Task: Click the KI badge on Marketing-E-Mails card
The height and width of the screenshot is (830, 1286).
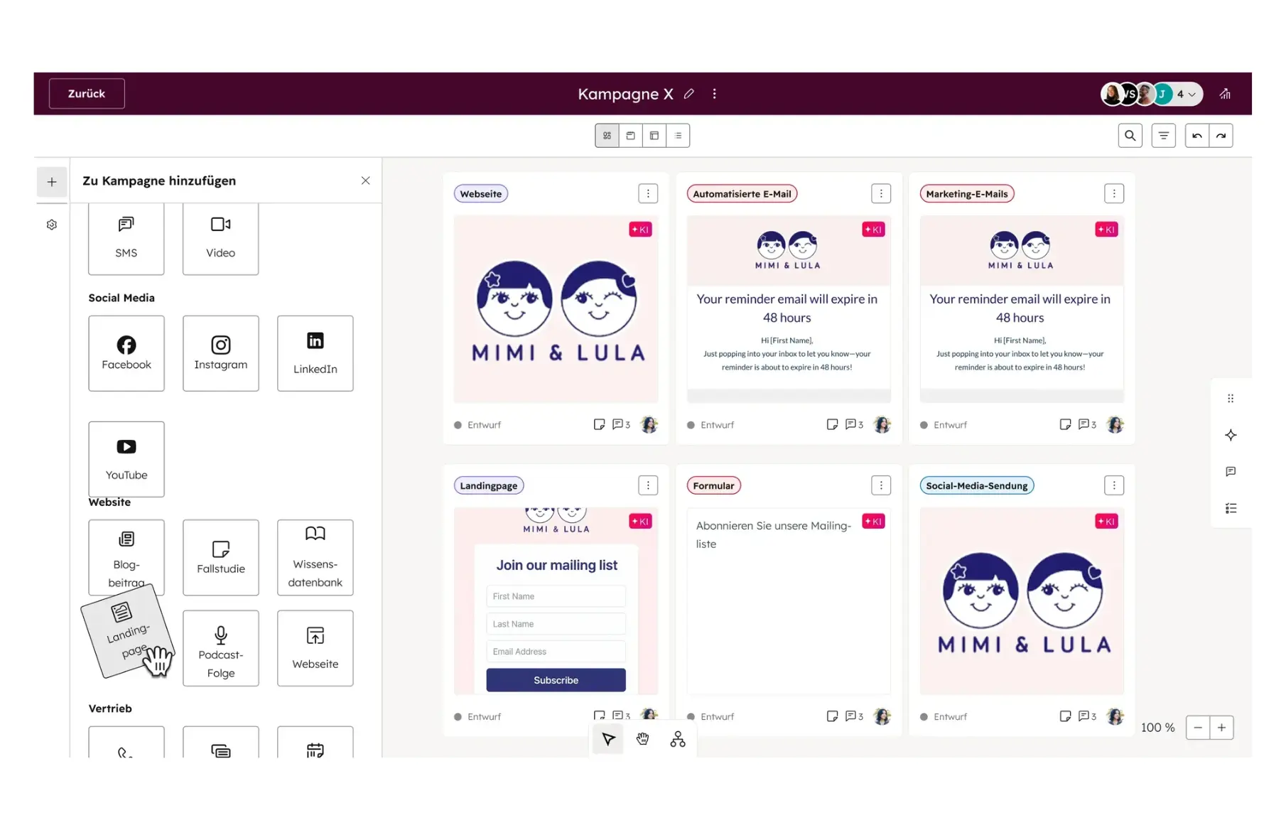Action: (1106, 230)
